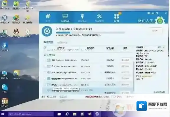Click the green gear logo beside 驱动人生
This screenshot has width=170, height=117.
(x=160, y=20)
